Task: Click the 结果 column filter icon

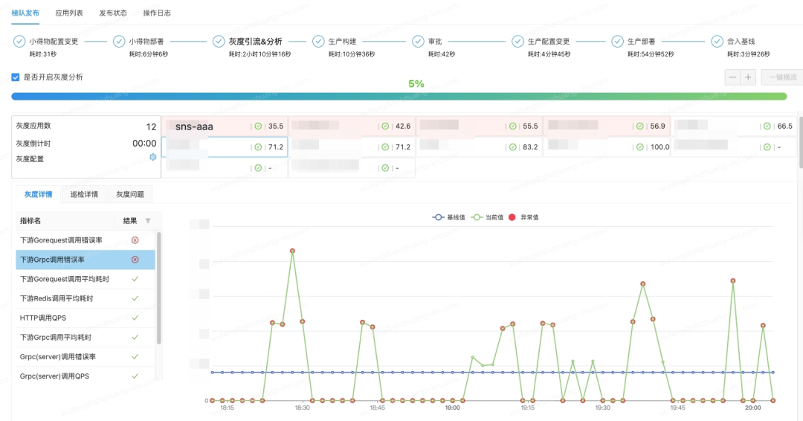Action: click(x=147, y=221)
